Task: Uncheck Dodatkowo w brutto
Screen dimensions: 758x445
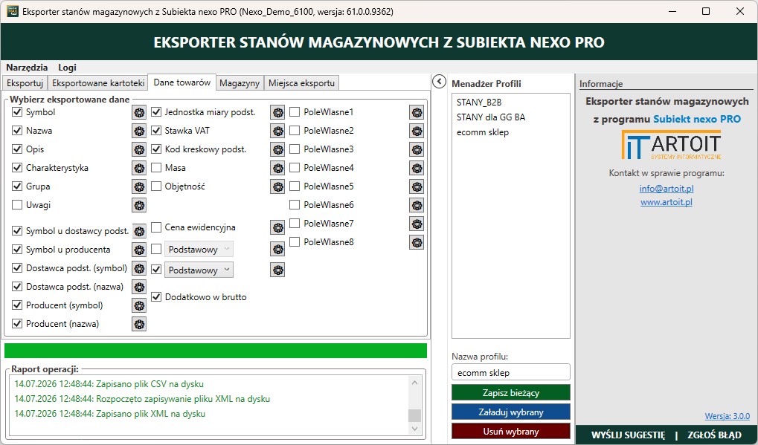Action: pos(156,297)
